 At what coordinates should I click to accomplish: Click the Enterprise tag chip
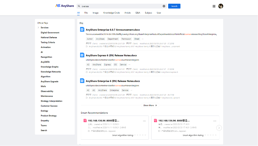[x=114, y=90]
